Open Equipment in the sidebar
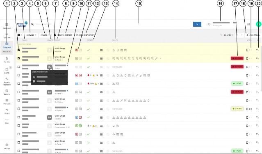Image resolution: width=262 pixels, height=154 pixels. [7, 45]
